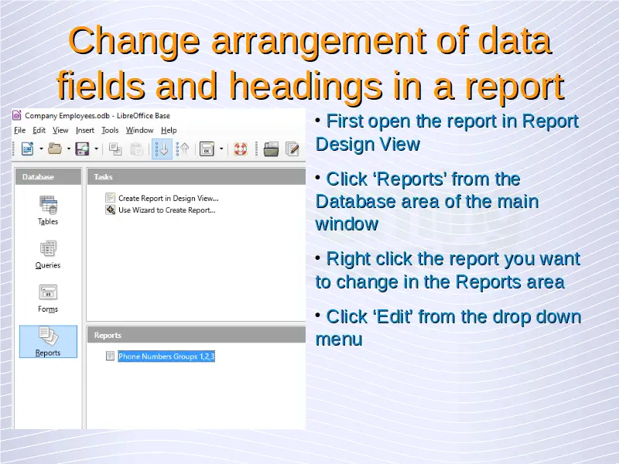
Task: Open the New document dropdown arrow
Action: [x=41, y=148]
